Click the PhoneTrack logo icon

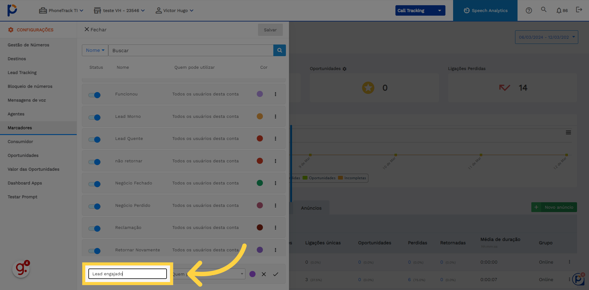(x=12, y=10)
